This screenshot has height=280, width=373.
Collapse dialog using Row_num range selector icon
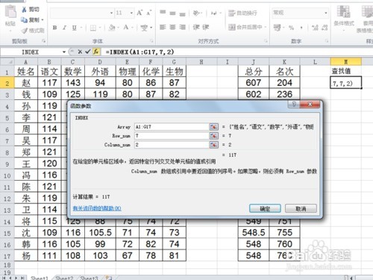tap(213, 136)
